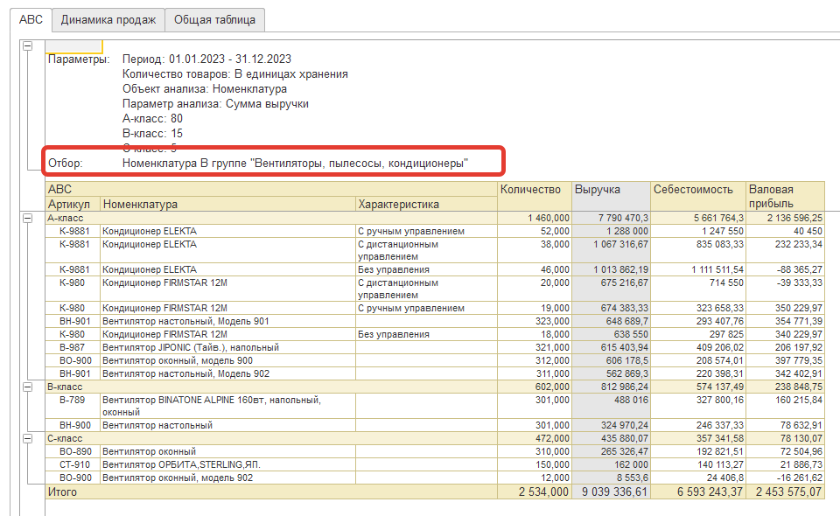Viewport: 840px width, 516px height.
Task: Collapse the C-класс group
Action: (x=28, y=438)
